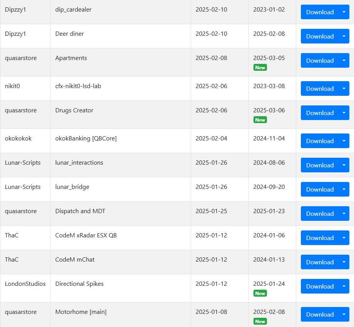Open download dropdown for Dispatch and MDT

pyautogui.click(x=344, y=214)
